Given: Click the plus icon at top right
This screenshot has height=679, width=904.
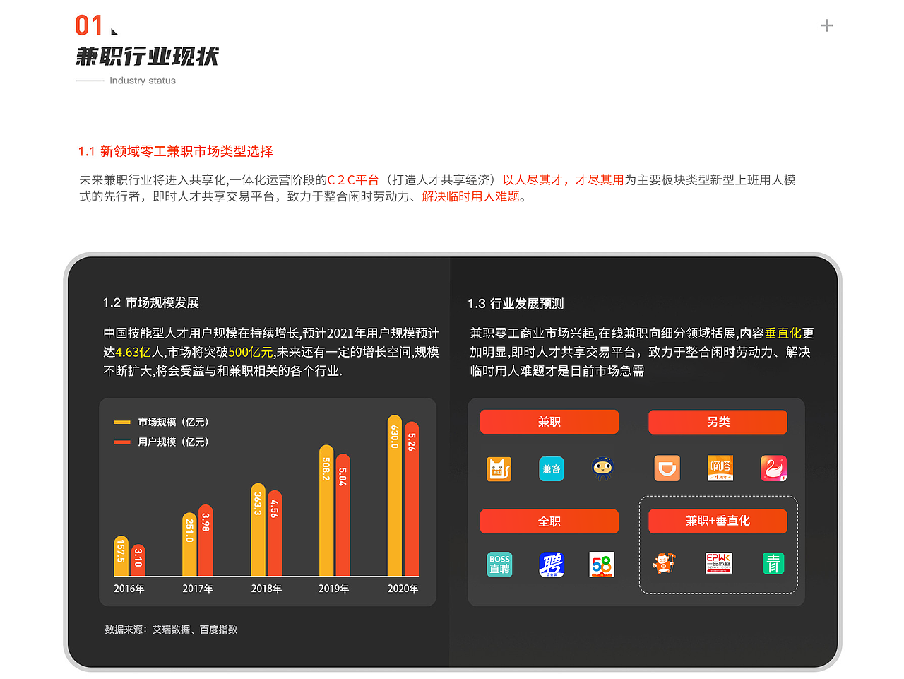Looking at the screenshot, I should [826, 25].
